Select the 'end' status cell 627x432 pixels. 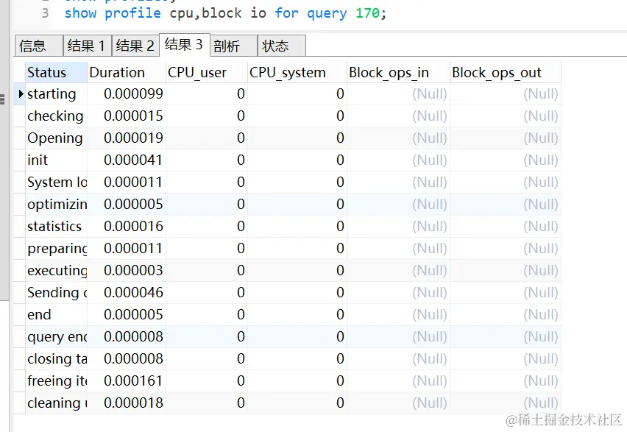click(x=56, y=315)
